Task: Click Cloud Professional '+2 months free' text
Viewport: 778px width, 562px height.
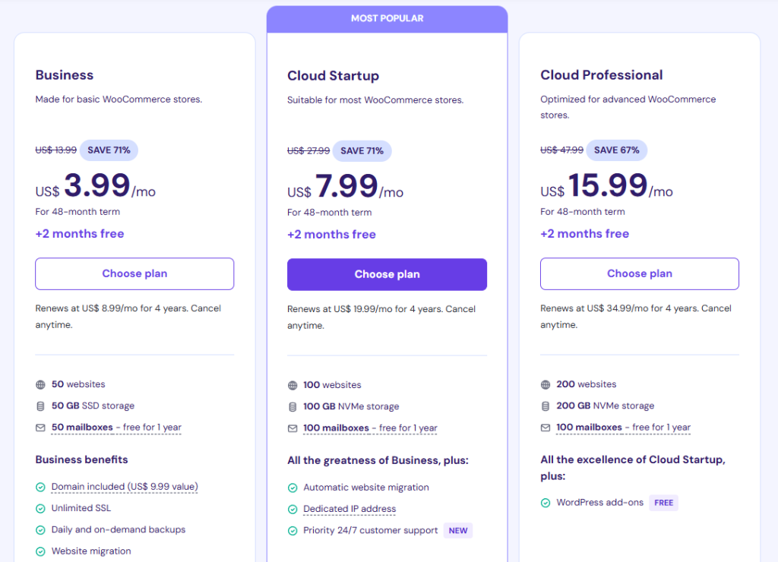Action: (x=584, y=234)
